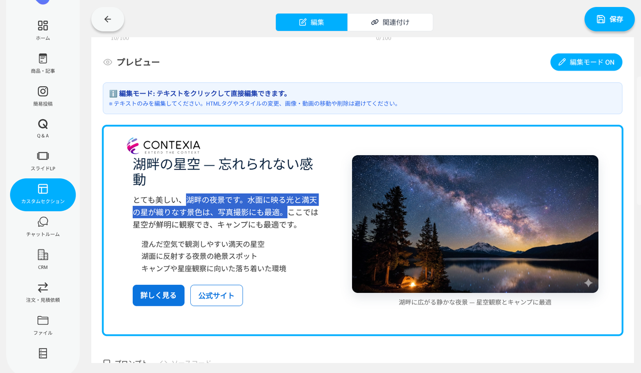Switch to the 編集 tab

[x=311, y=23]
